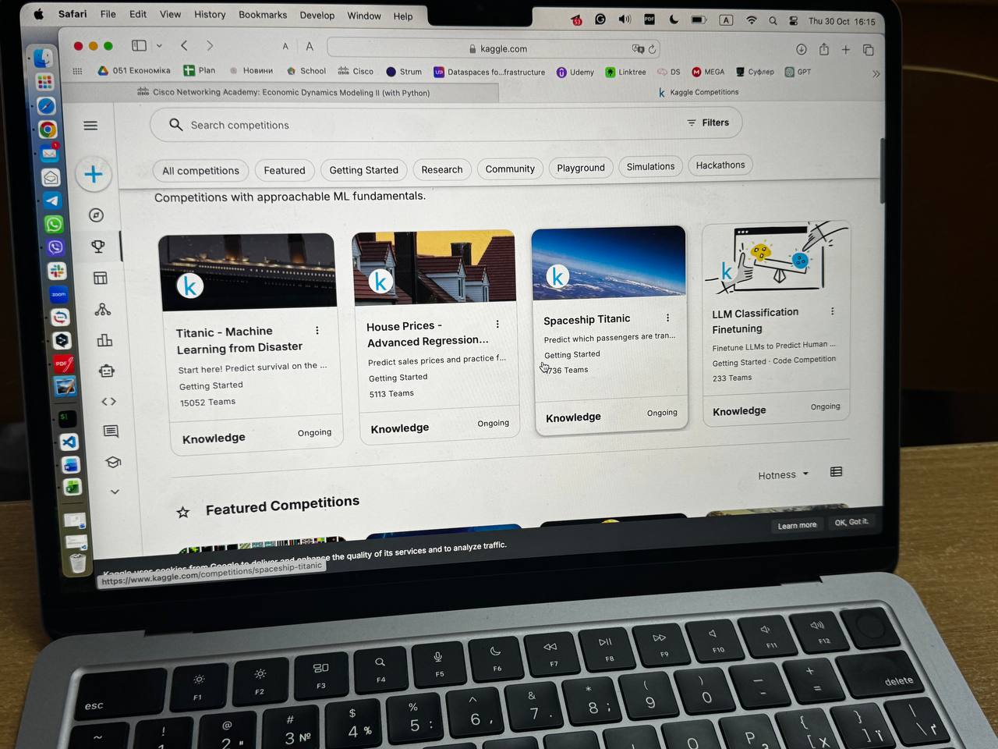Open the Hotness sort dropdown
Image resolution: width=998 pixels, height=749 pixels.
tap(784, 474)
